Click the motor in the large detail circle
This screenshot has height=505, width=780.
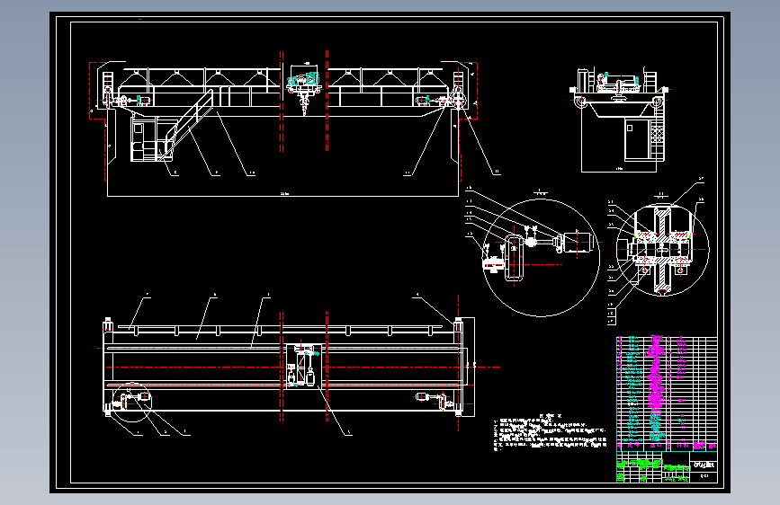pos(578,243)
